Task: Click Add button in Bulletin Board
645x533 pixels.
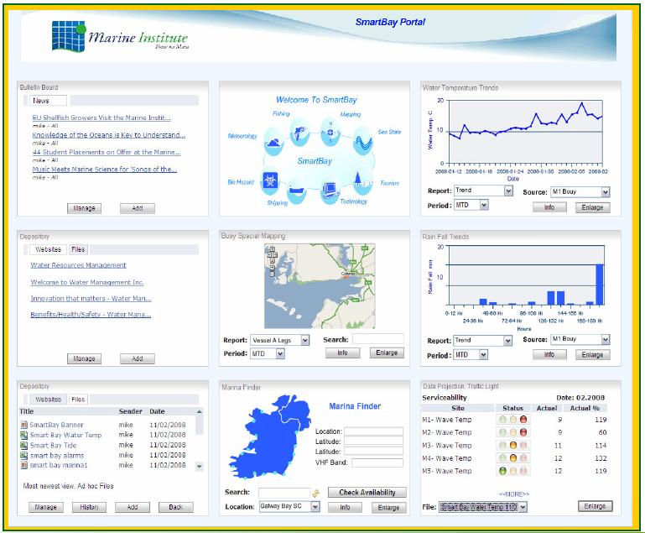Action: 138,208
